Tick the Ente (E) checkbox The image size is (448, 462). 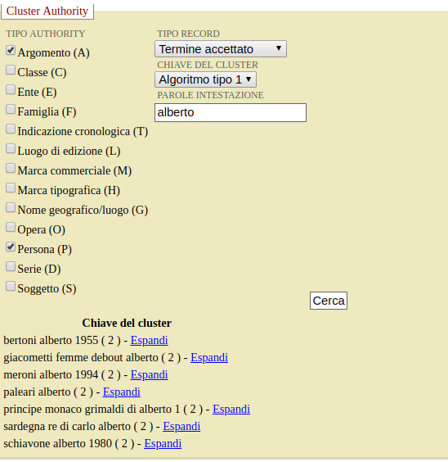click(x=11, y=89)
